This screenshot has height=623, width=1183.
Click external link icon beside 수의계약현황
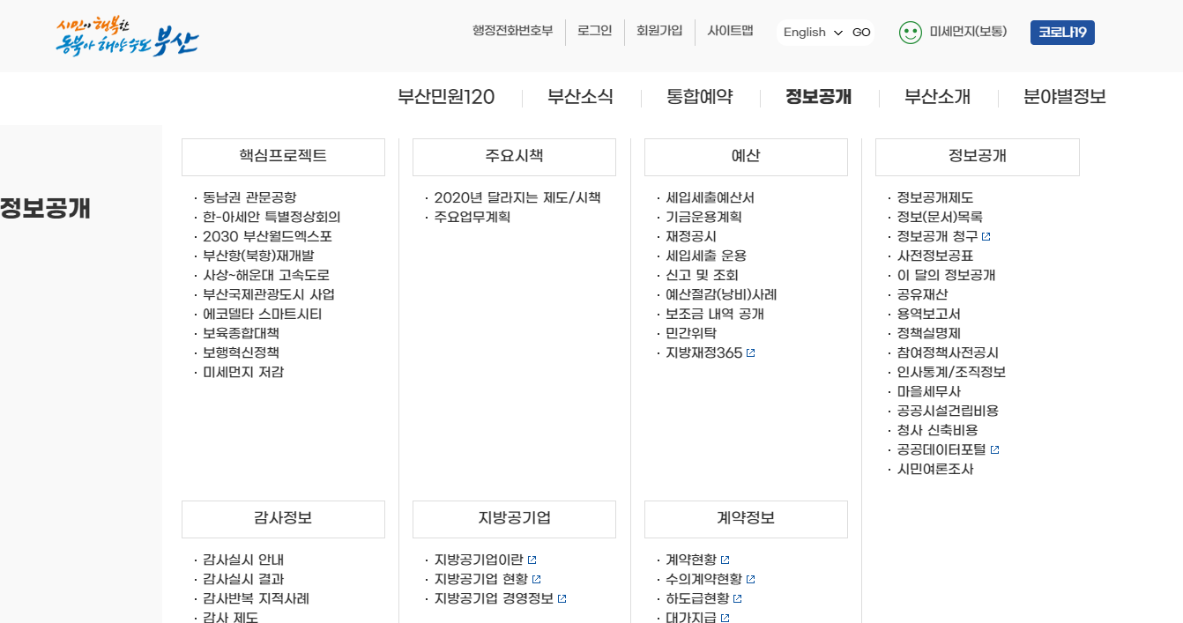[751, 580]
